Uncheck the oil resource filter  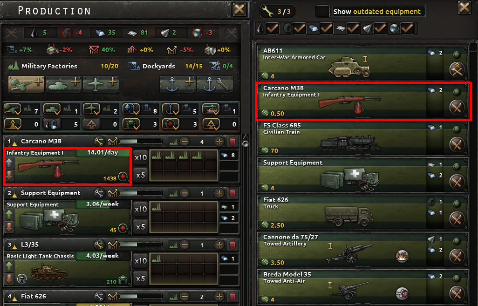(273, 28)
